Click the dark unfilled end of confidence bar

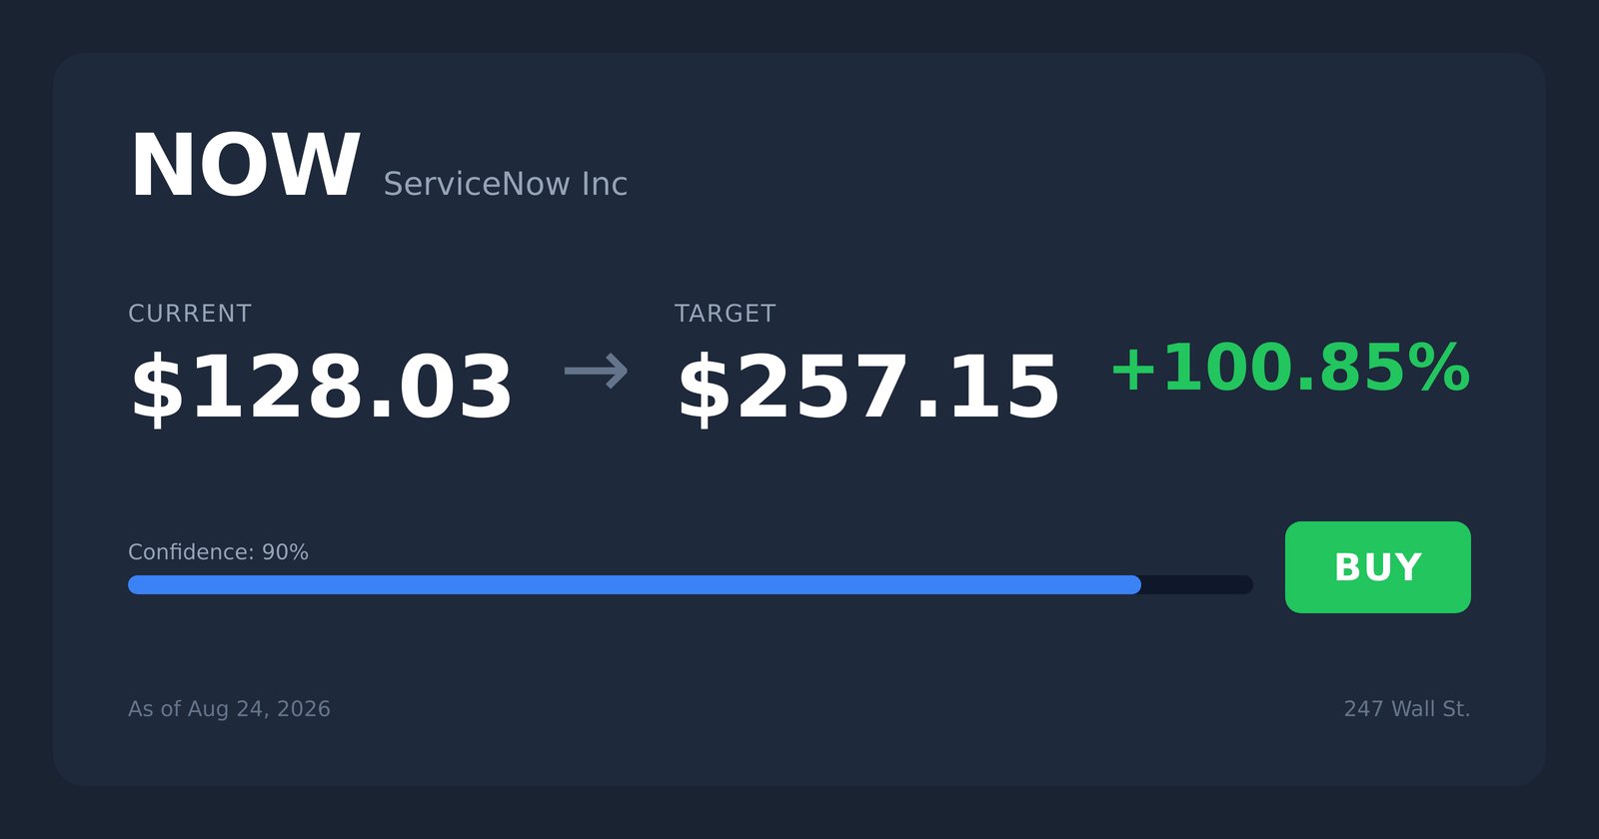[1197, 585]
